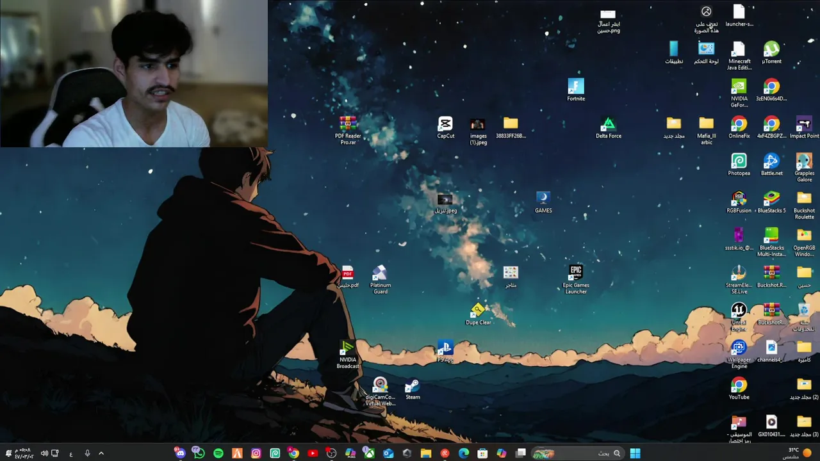This screenshot has height=461, width=820.
Task: Open WhatsApp from the taskbar
Action: (x=199, y=453)
